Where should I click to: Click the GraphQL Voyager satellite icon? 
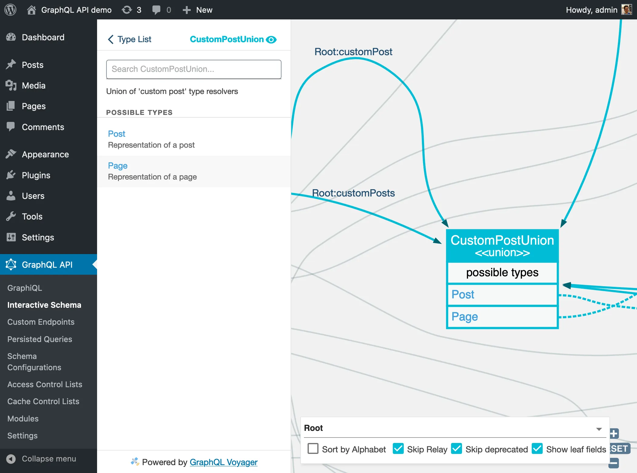[135, 461]
